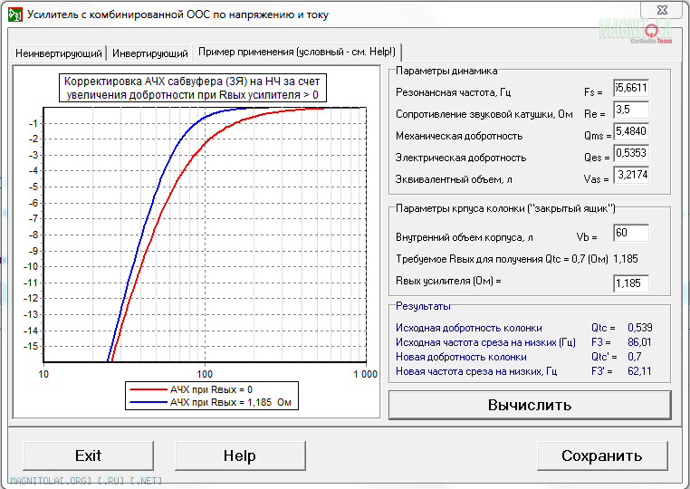Image resolution: width=690 pixels, height=489 pixels.
Task: Click the Fs resonance frequency input field
Action: pos(631,89)
